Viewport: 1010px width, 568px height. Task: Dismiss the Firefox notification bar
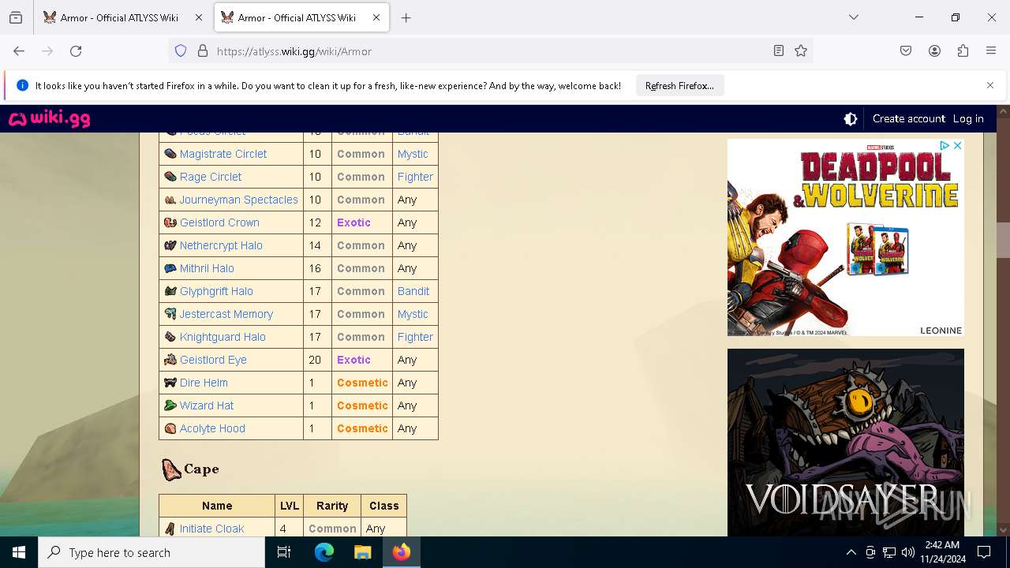pyautogui.click(x=990, y=85)
